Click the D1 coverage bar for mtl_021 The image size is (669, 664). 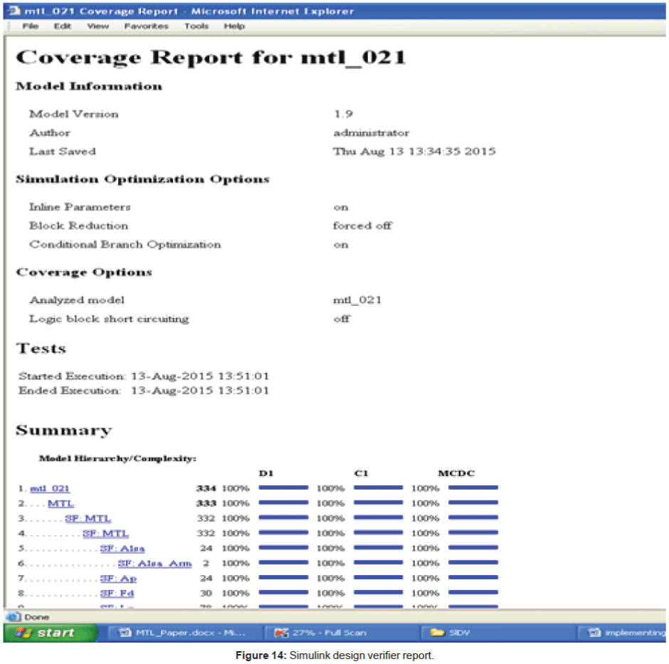tap(283, 488)
